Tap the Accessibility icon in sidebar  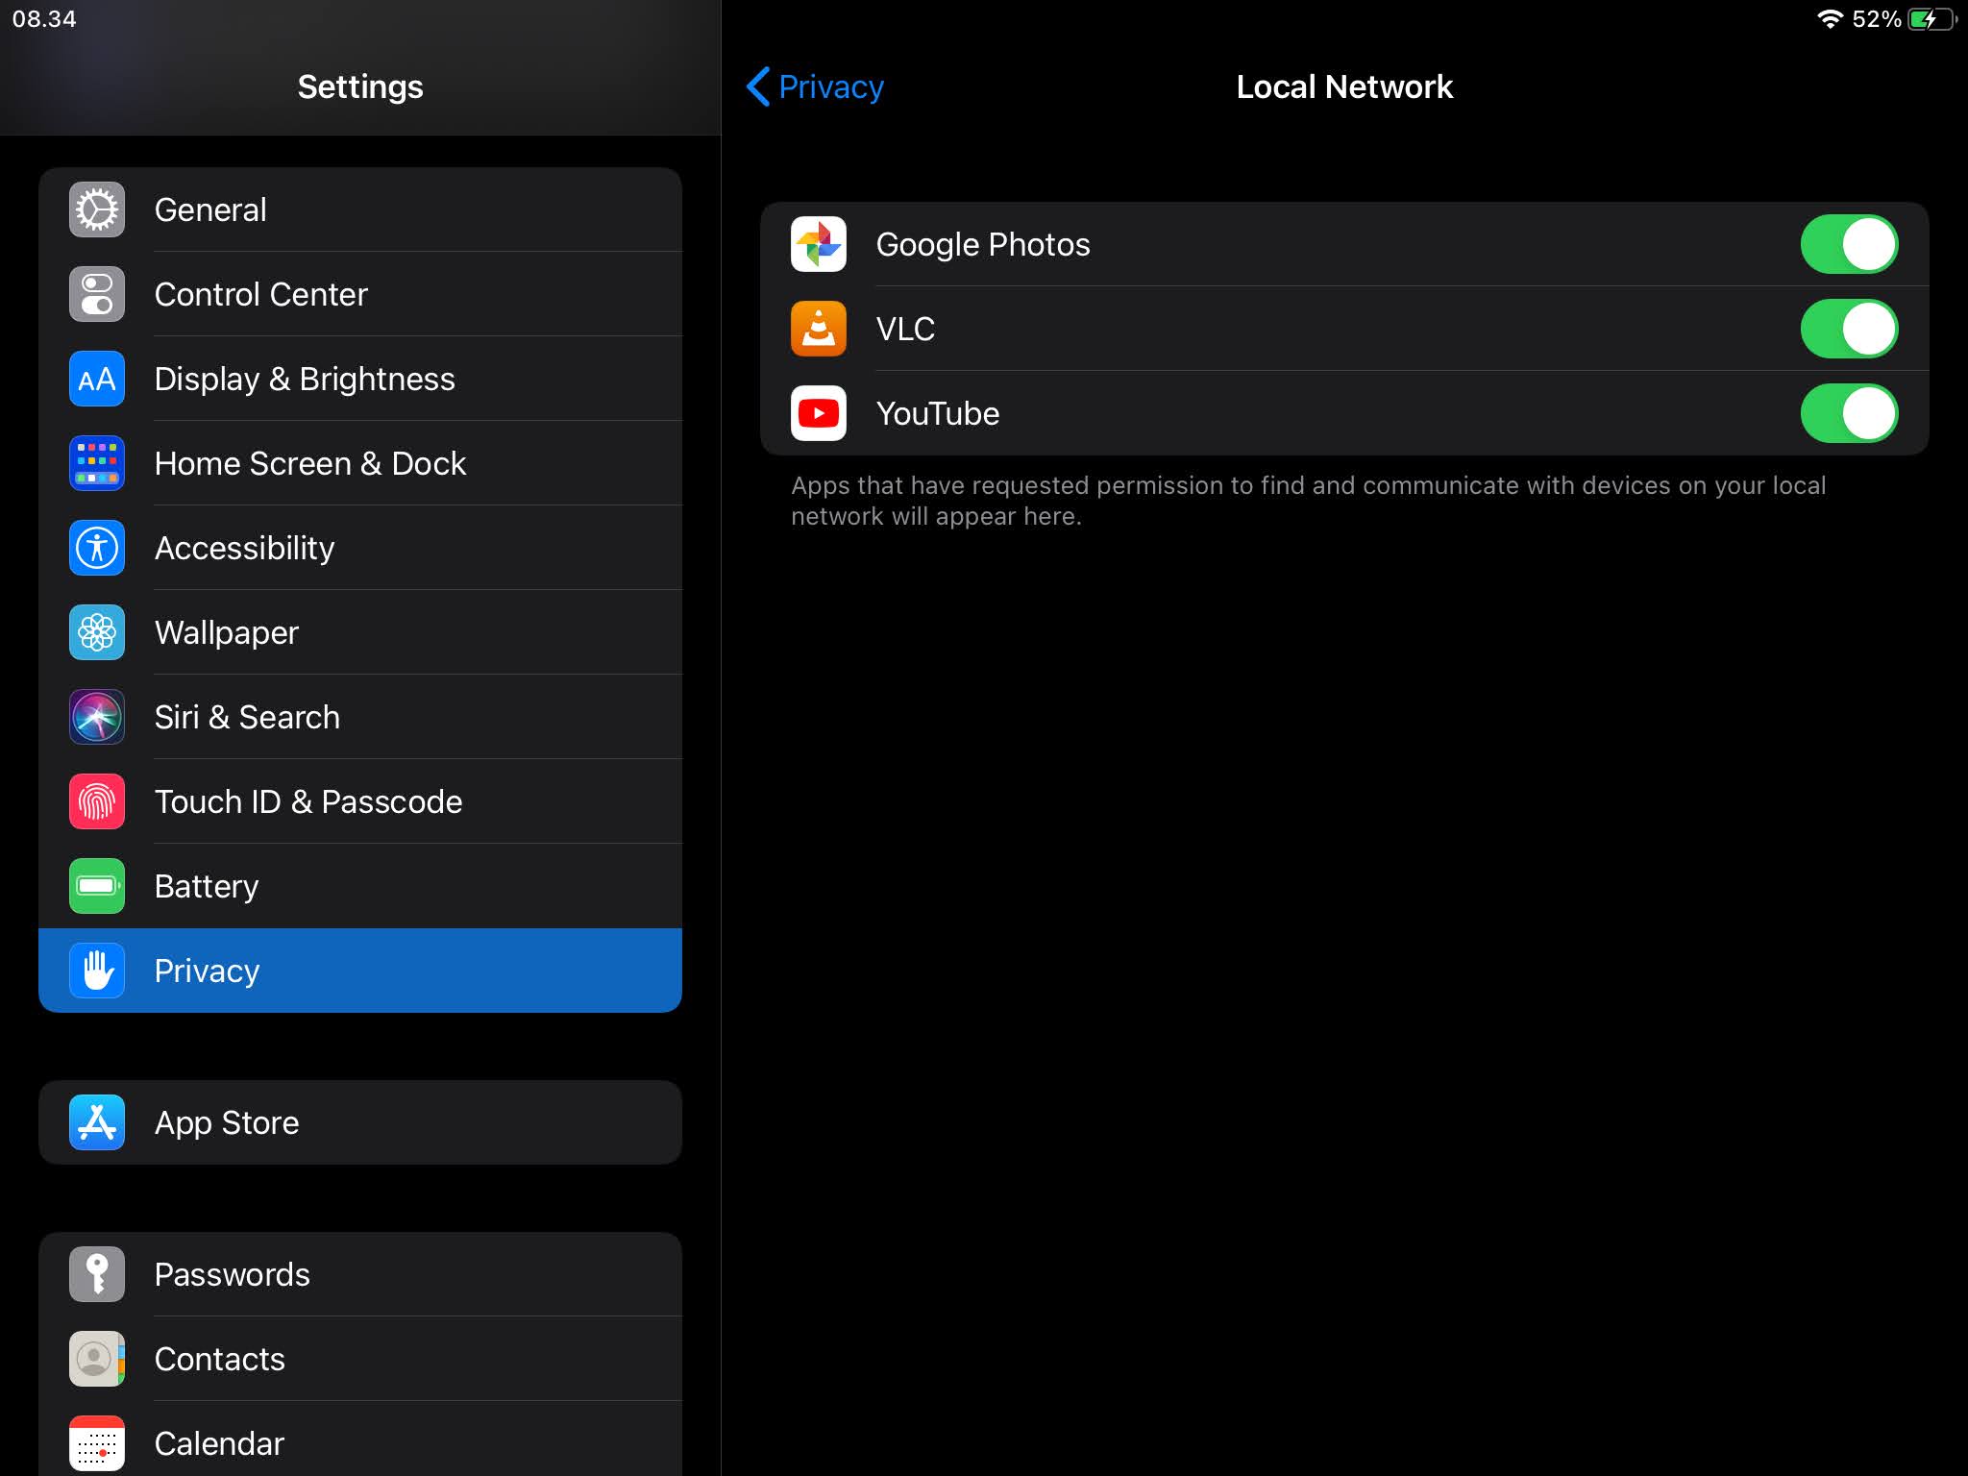tap(97, 548)
